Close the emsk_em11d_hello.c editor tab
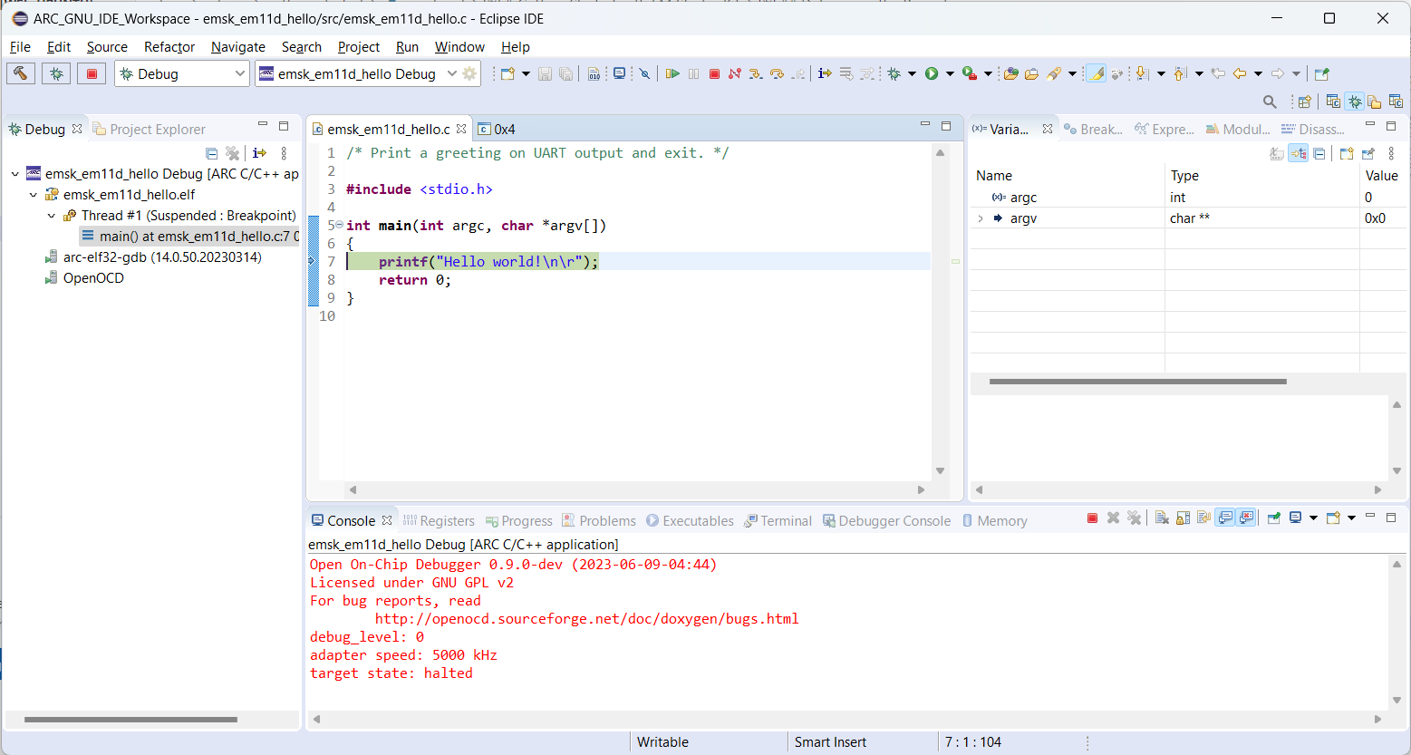The image size is (1411, 755). point(461,129)
